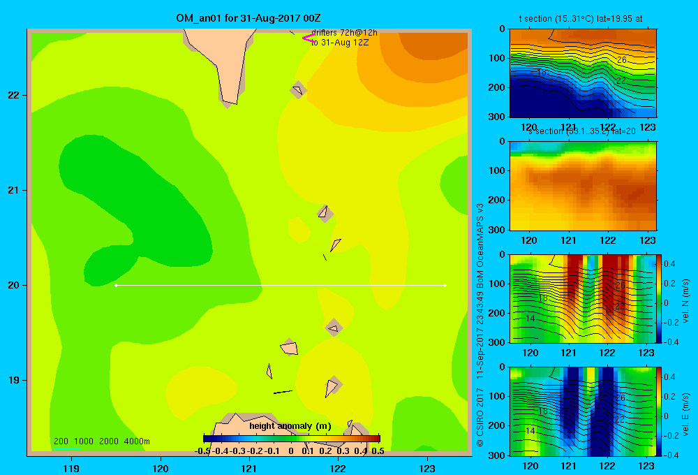The image size is (698, 475).
Task: Open the salinity section plot
Action: click(x=583, y=186)
